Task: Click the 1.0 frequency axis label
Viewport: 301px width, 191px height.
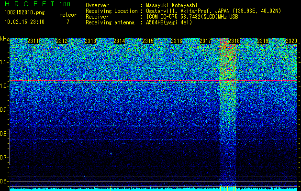Action: [x=4, y=86]
